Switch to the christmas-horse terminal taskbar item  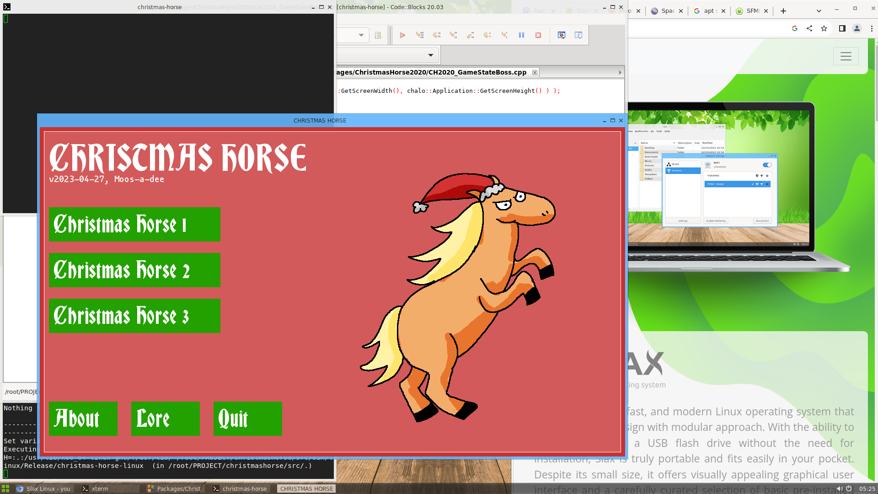pos(240,489)
